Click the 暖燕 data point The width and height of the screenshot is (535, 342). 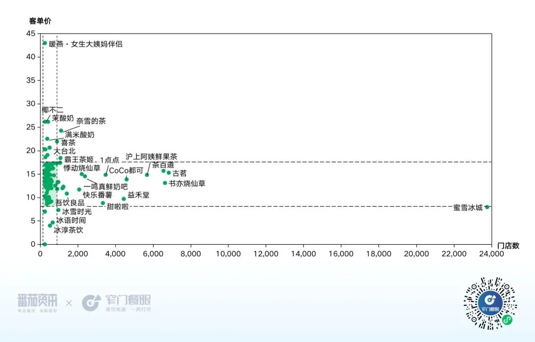[45, 43]
